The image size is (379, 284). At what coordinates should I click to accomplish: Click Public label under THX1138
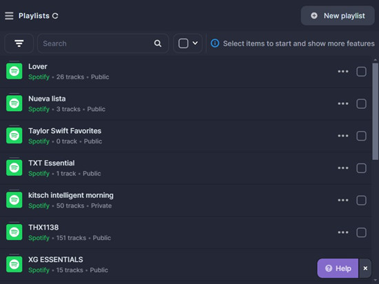coord(102,238)
